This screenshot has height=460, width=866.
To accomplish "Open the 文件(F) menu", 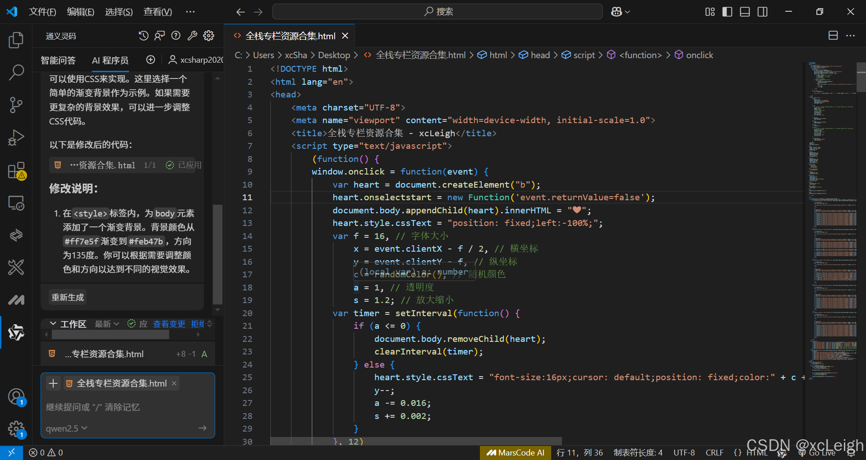I will (42, 12).
